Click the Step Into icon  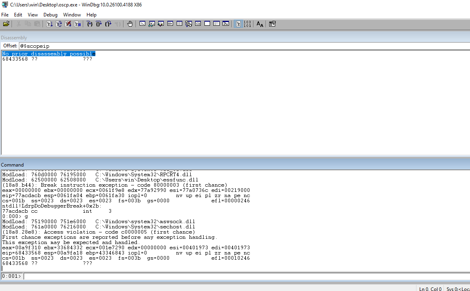point(90,24)
